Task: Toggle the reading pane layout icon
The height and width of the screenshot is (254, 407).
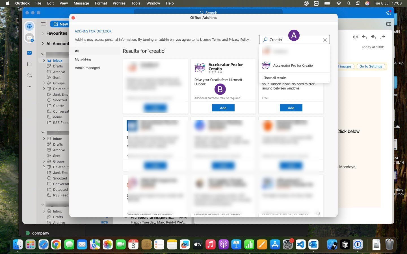Action: [x=389, y=24]
